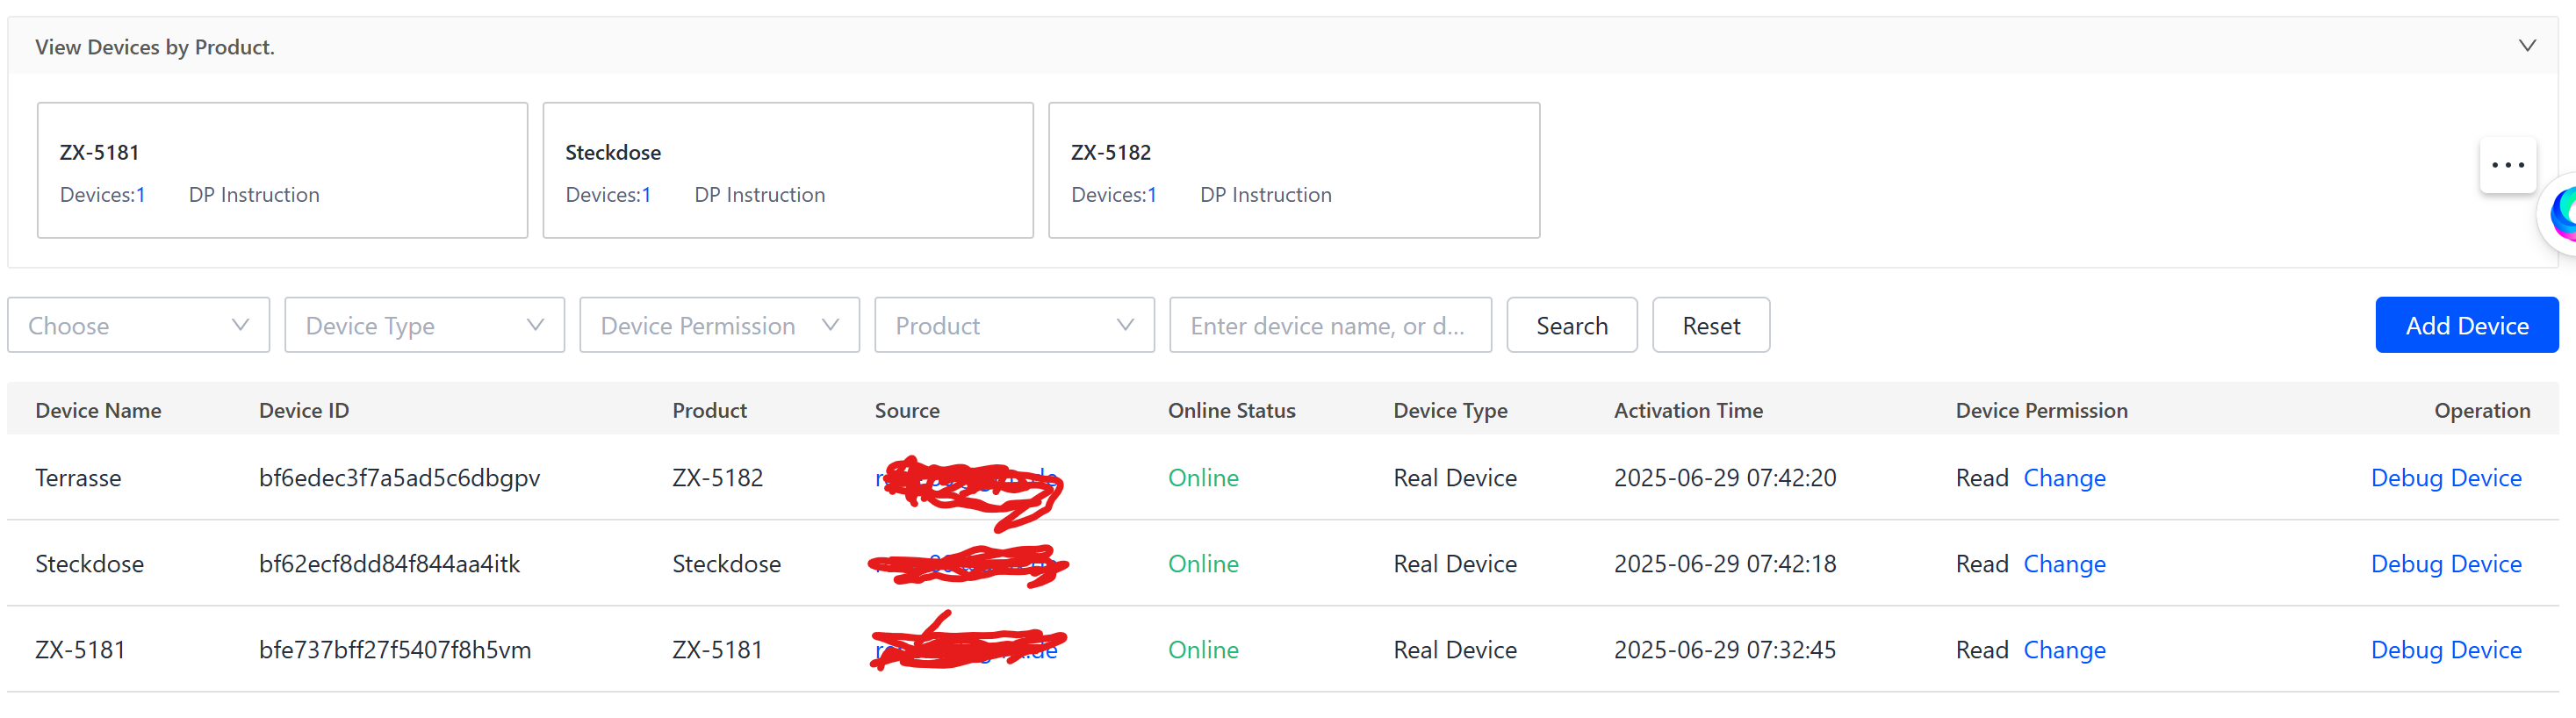Viewport: 2576px width, 718px height.
Task: Debug Device for the Terrasse row
Action: [2445, 478]
